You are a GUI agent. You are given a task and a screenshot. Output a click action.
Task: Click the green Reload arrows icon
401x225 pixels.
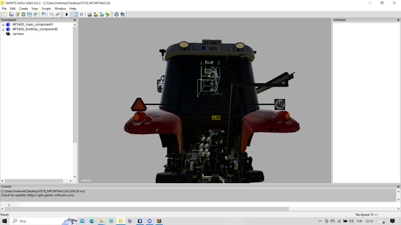23,14
